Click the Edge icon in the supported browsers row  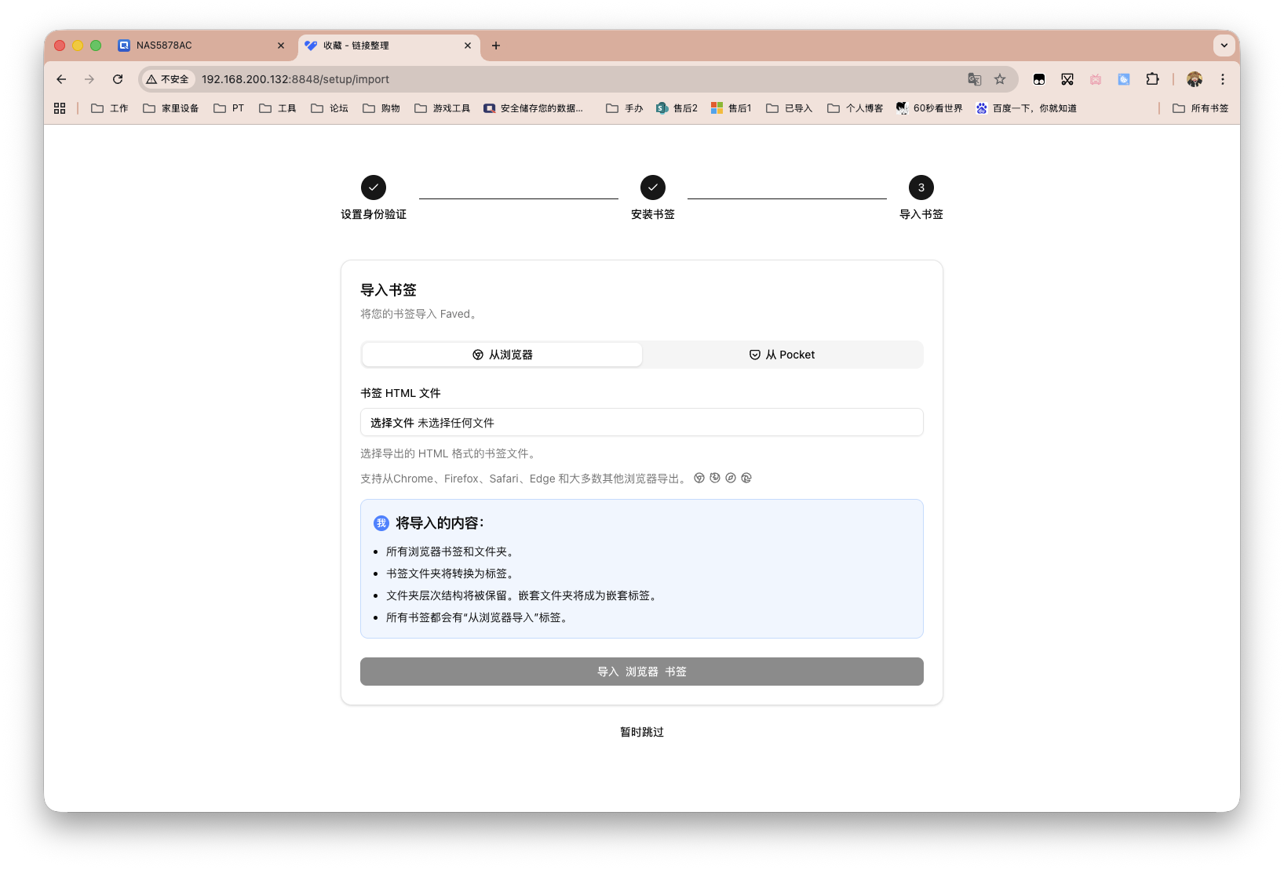[x=746, y=478]
